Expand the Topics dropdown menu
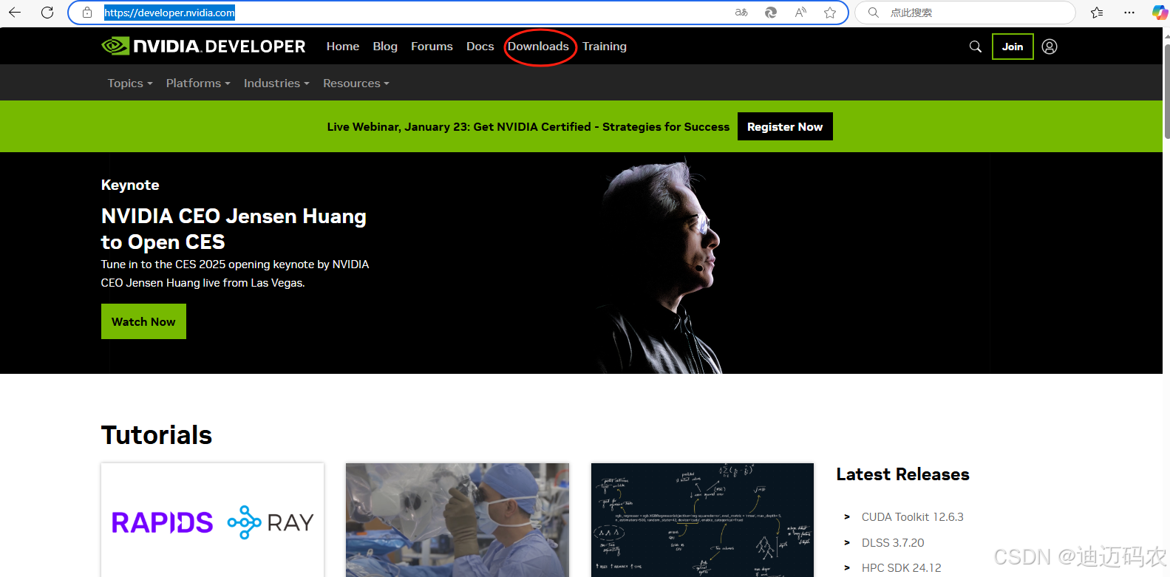Image resolution: width=1170 pixels, height=577 pixels. point(130,83)
